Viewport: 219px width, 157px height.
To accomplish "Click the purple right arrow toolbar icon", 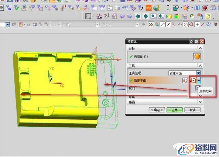I will tap(129, 16).
